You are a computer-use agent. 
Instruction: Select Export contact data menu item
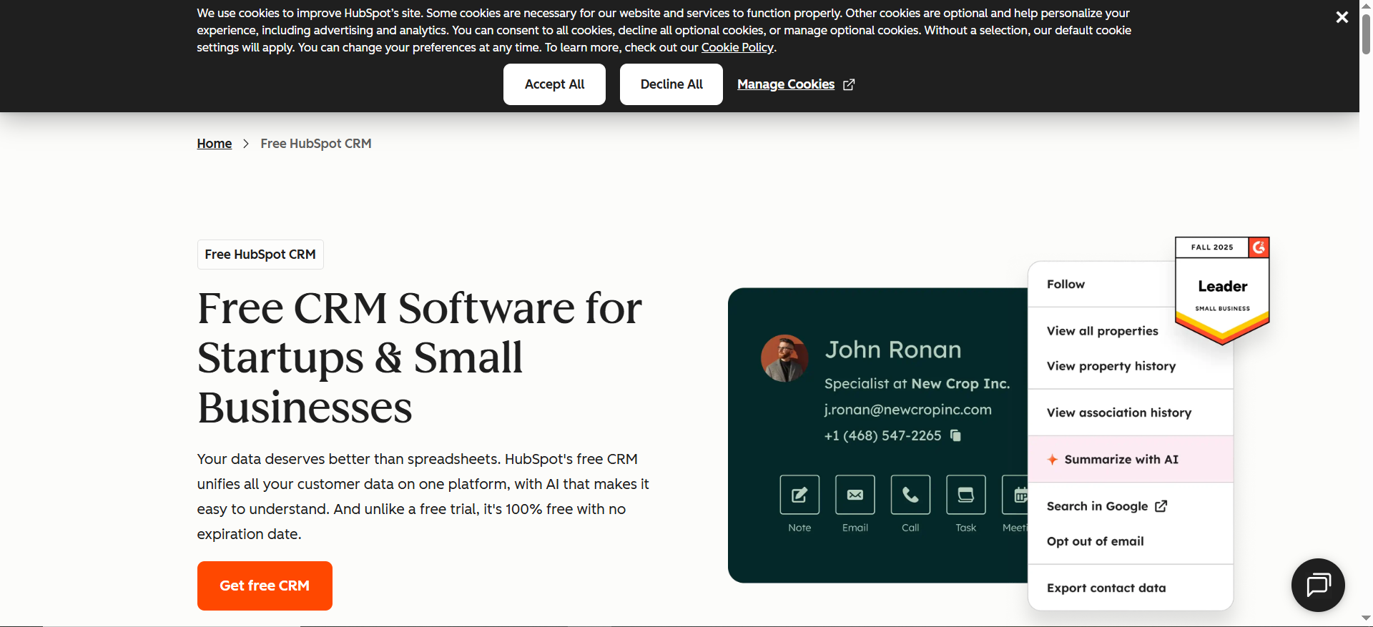coord(1131,588)
